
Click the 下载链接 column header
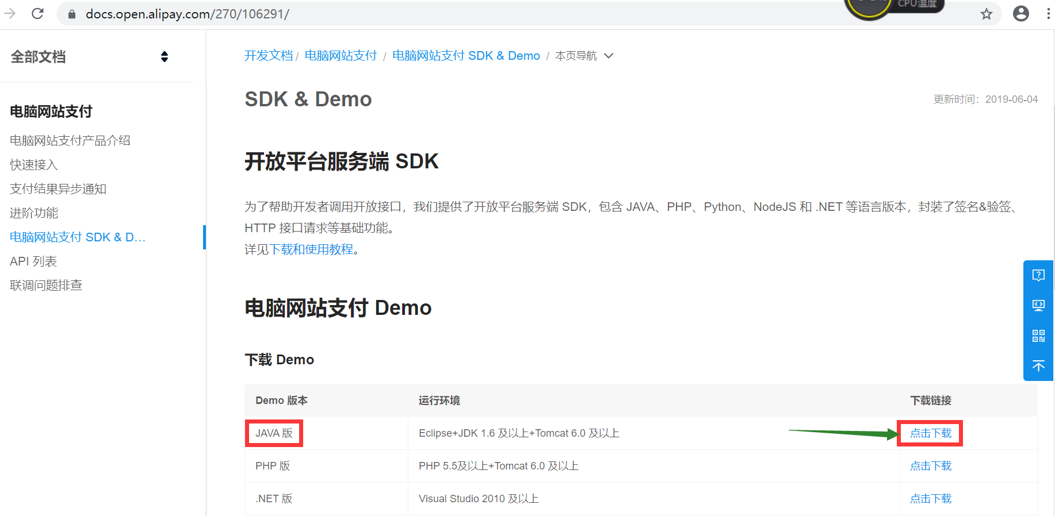930,401
